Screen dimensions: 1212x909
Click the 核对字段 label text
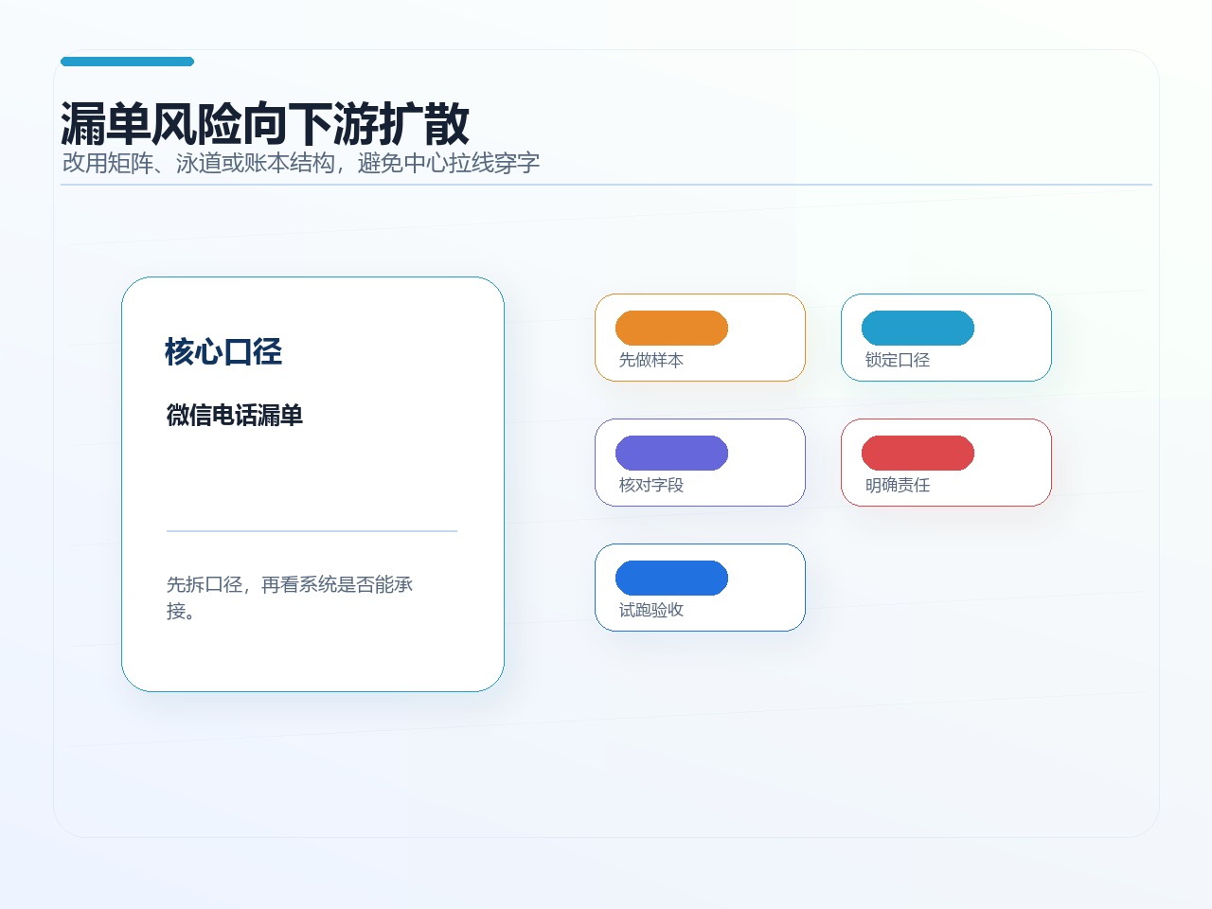tap(651, 485)
